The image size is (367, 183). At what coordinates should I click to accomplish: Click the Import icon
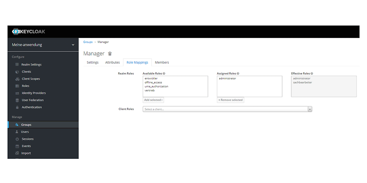click(x=17, y=153)
